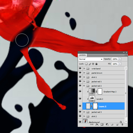133x133 pixels.
Task: Hide the jacket red 2 group
Action: pos(80,86)
